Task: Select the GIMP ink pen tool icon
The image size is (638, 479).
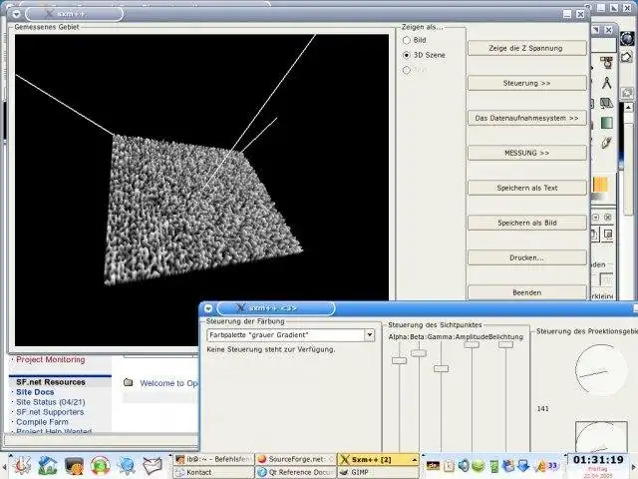Action: pyautogui.click(x=607, y=143)
